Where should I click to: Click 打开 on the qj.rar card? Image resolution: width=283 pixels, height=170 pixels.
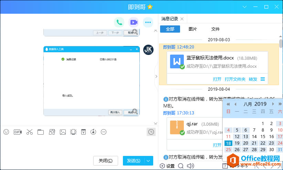tap(217, 145)
